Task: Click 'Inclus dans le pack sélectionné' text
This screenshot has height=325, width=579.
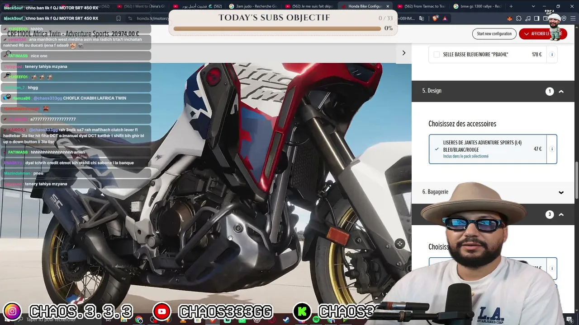Action: pos(466,156)
